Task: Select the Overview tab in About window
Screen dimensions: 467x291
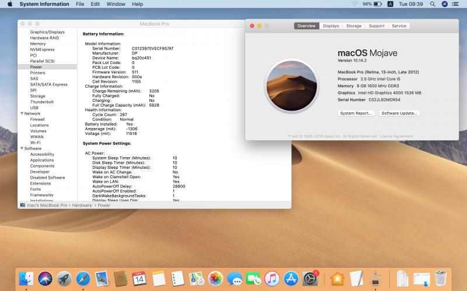Action: (306, 26)
